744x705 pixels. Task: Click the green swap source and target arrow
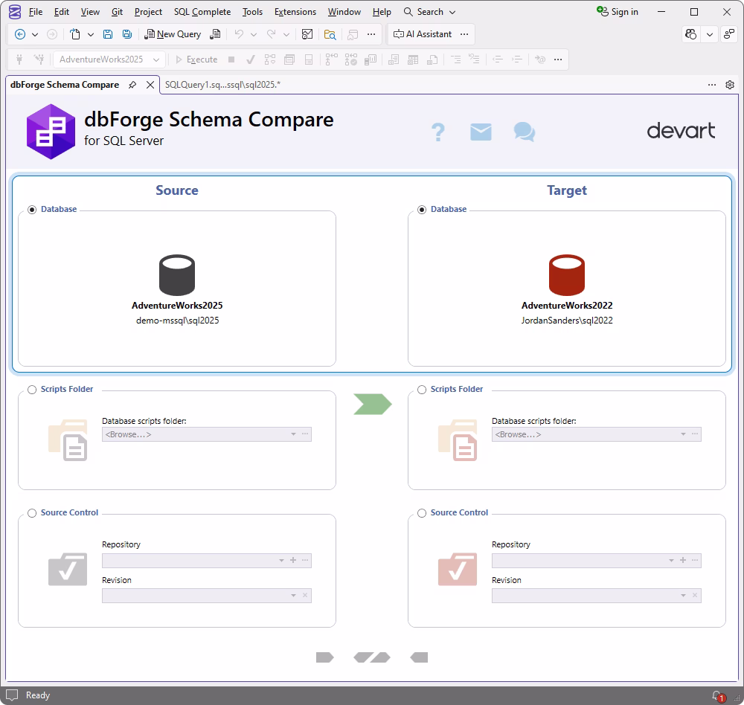pos(372,404)
